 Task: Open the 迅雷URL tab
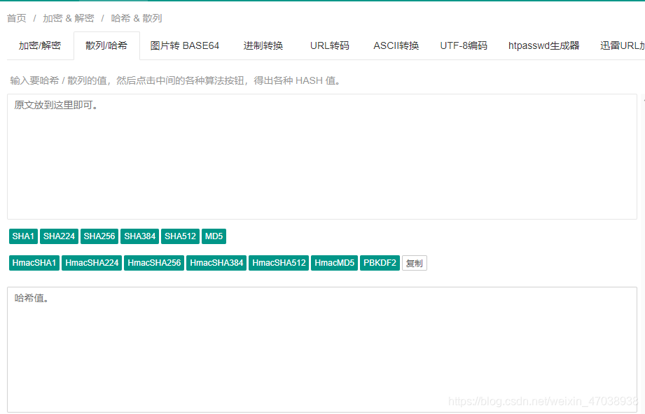[x=623, y=45]
